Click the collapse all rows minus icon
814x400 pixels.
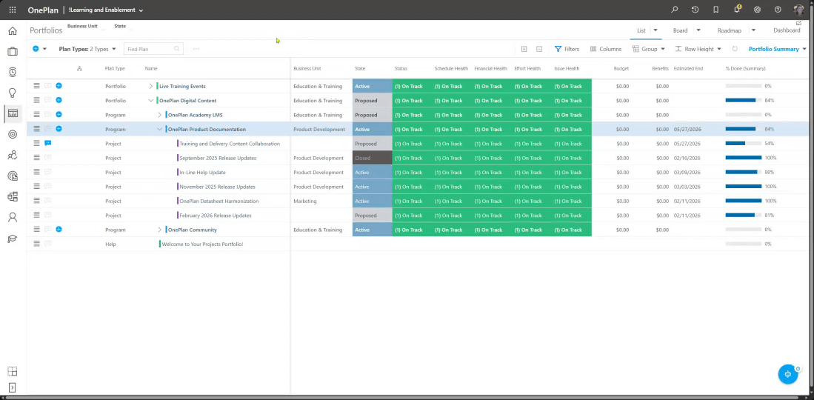pyautogui.click(x=539, y=49)
